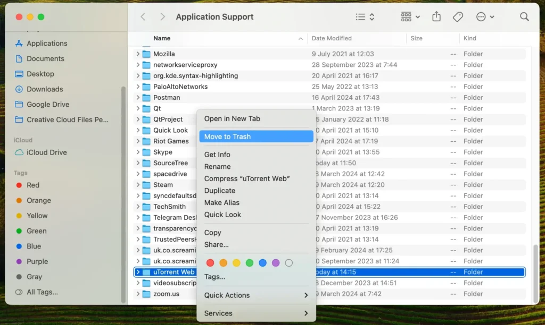Choose Make Alias in context menu

coord(256,202)
